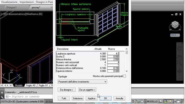
Task: Switch to the Foglio A0 layout tab
Action: [31, 86]
